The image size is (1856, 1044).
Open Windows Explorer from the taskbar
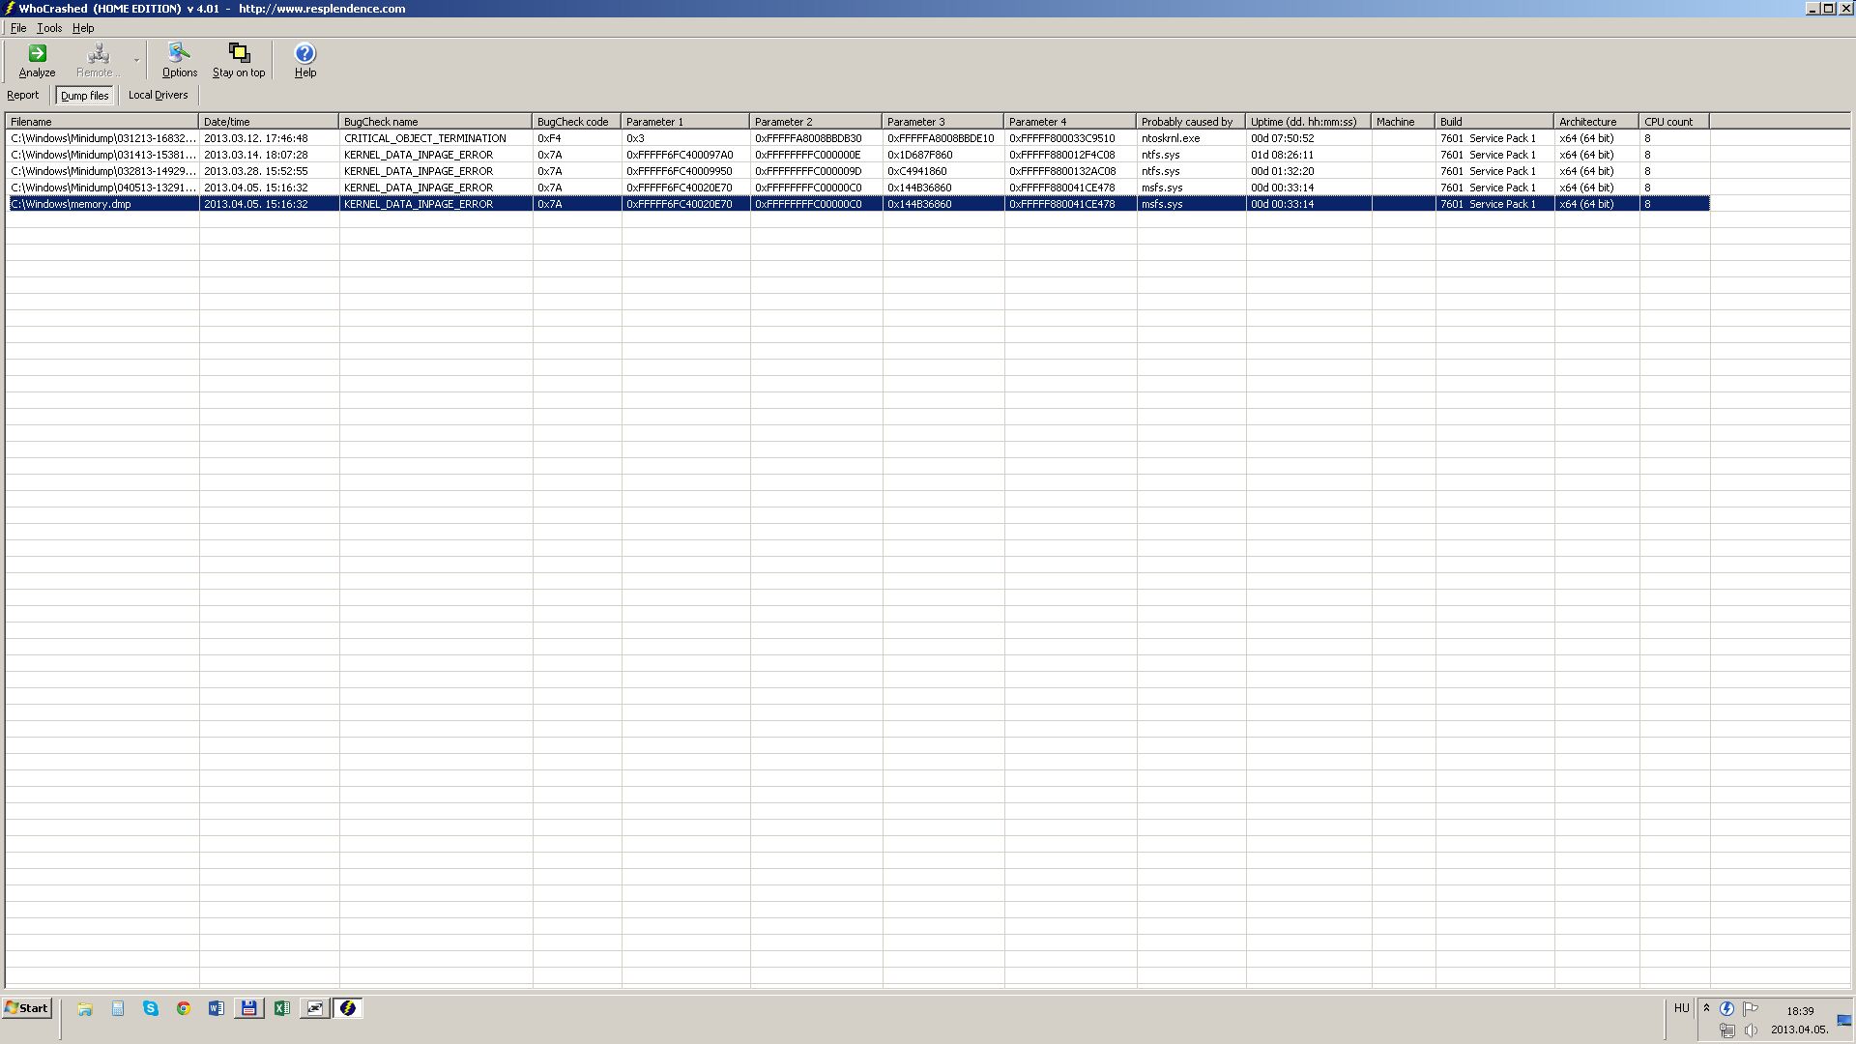point(85,1008)
